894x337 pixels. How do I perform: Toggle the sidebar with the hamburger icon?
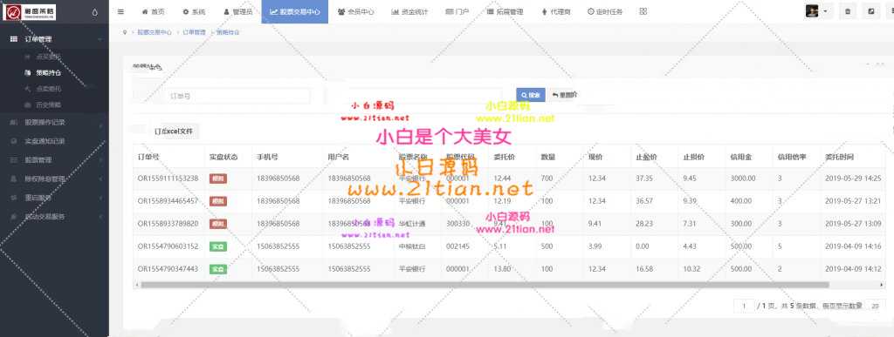(x=120, y=11)
